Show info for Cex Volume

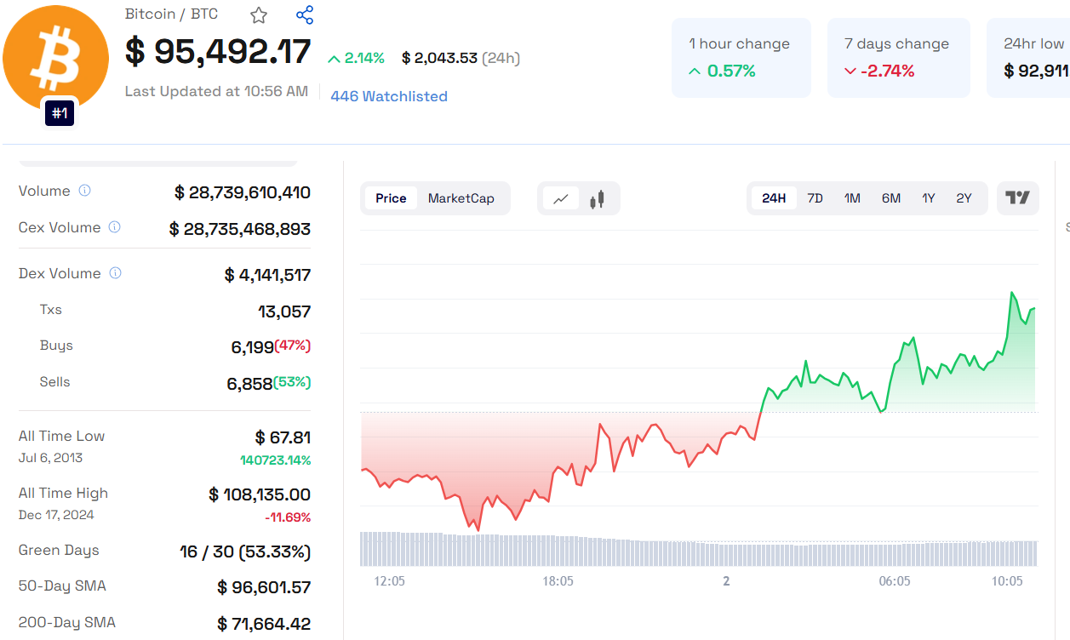[x=114, y=227]
